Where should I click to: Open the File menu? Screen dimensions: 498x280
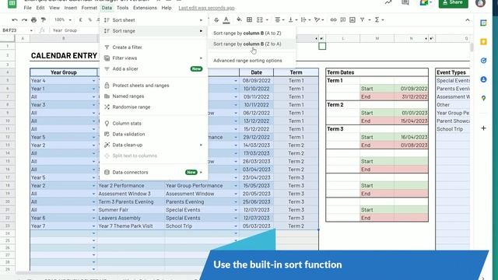tap(28, 8)
